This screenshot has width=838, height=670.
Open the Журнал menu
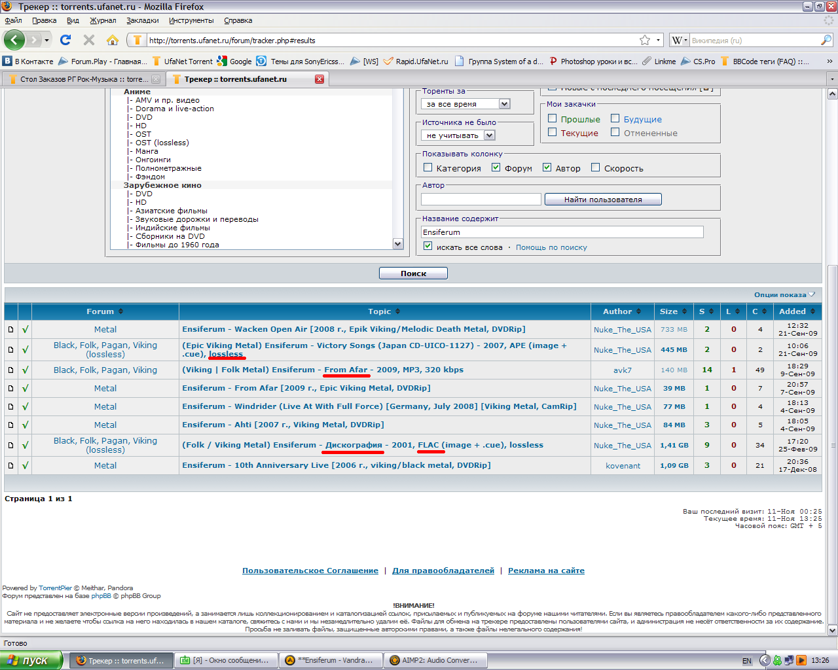click(x=103, y=20)
